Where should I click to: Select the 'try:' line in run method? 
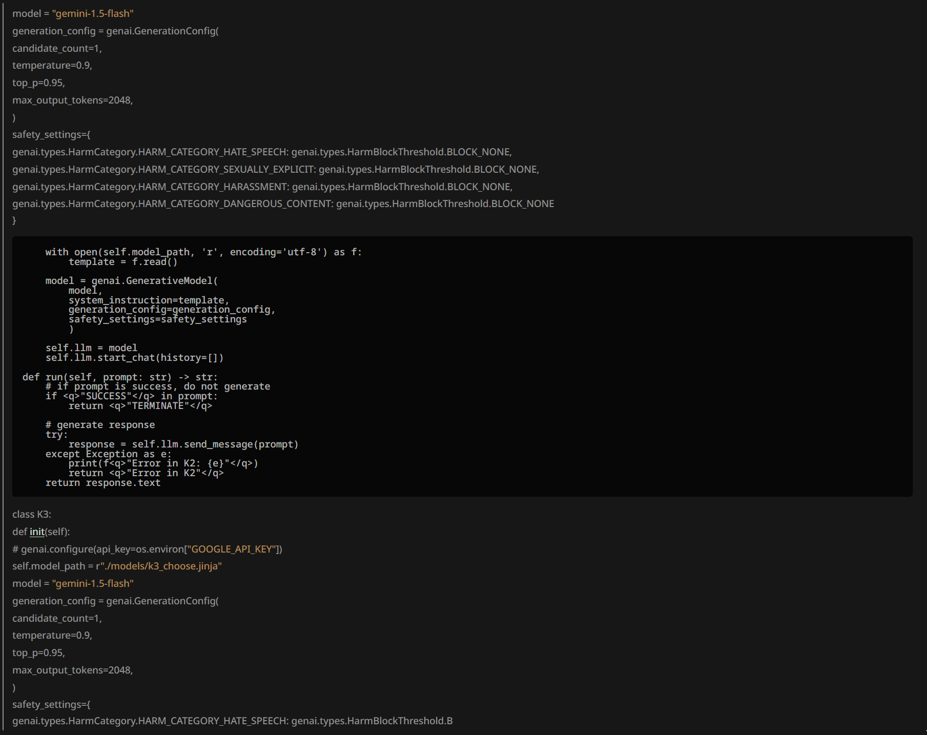pos(56,435)
